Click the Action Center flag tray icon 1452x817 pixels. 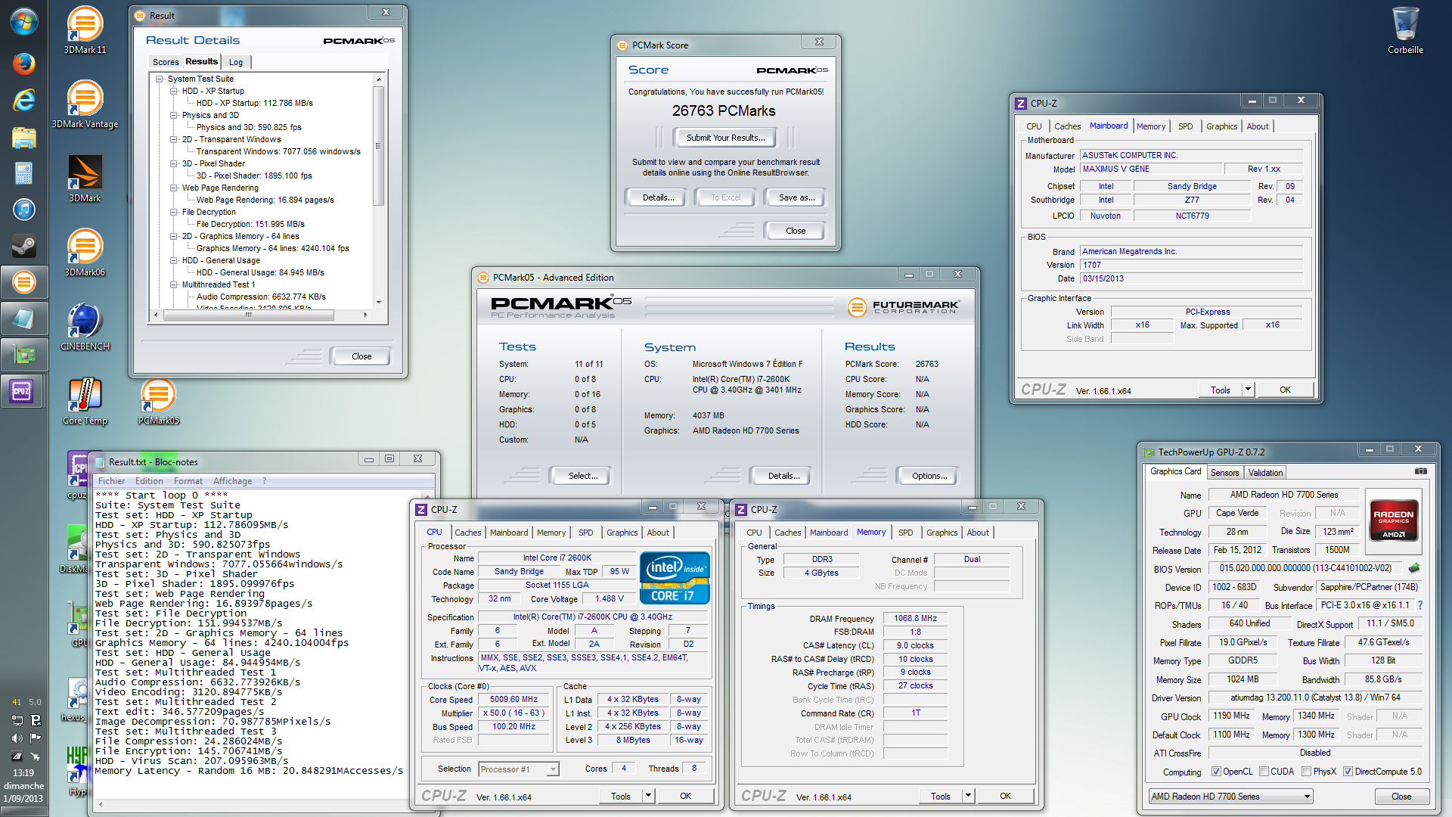pos(35,737)
